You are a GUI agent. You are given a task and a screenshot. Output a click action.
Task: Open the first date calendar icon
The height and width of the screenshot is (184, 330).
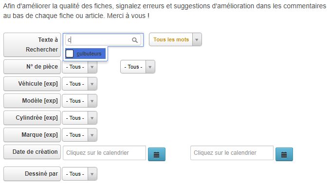coord(157,154)
